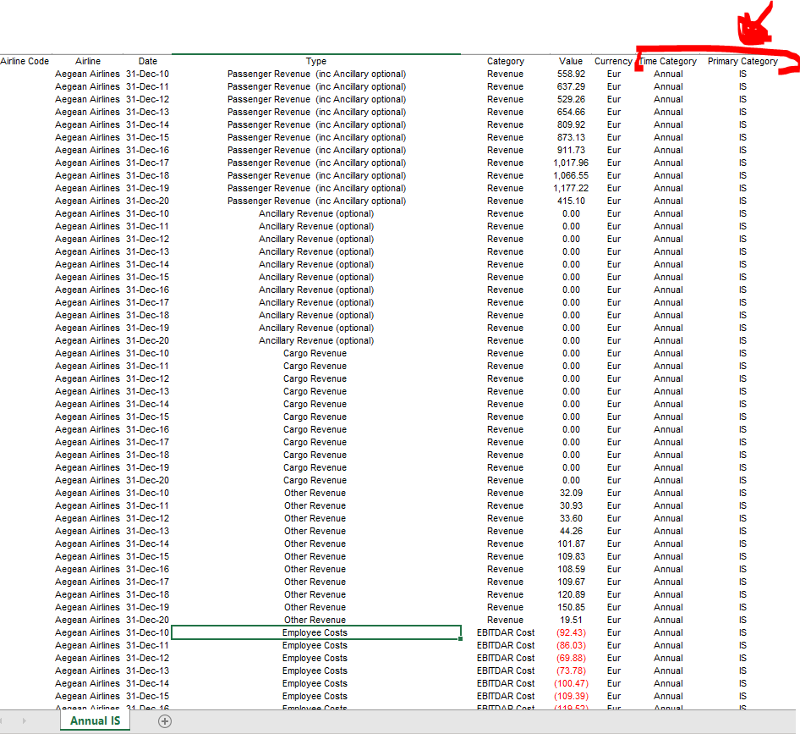The width and height of the screenshot is (800, 734).
Task: Click the value cell 637.29
Action: coord(571,87)
